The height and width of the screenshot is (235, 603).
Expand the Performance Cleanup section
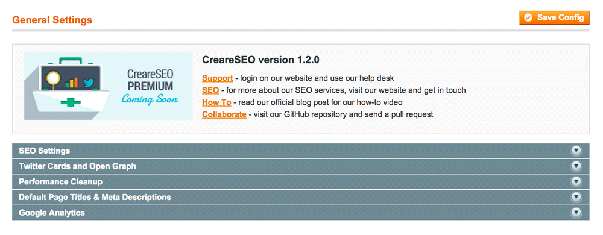pos(301,181)
